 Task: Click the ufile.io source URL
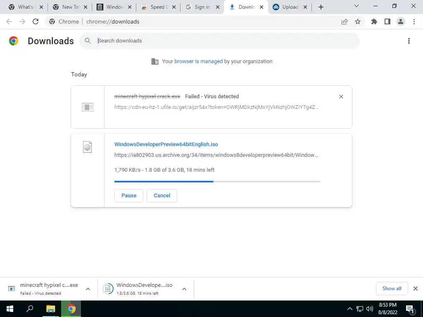216,107
